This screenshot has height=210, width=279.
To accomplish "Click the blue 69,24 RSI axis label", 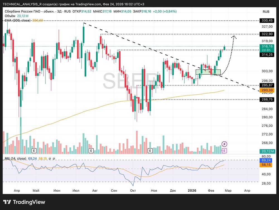I will tap(266, 160).
